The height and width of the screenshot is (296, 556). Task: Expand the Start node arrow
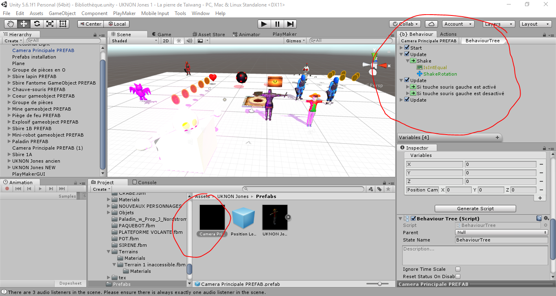pyautogui.click(x=401, y=48)
